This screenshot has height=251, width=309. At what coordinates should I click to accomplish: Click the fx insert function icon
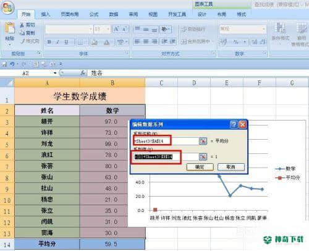click(83, 73)
